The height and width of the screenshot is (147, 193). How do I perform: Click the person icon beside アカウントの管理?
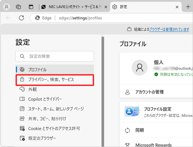click(x=127, y=92)
